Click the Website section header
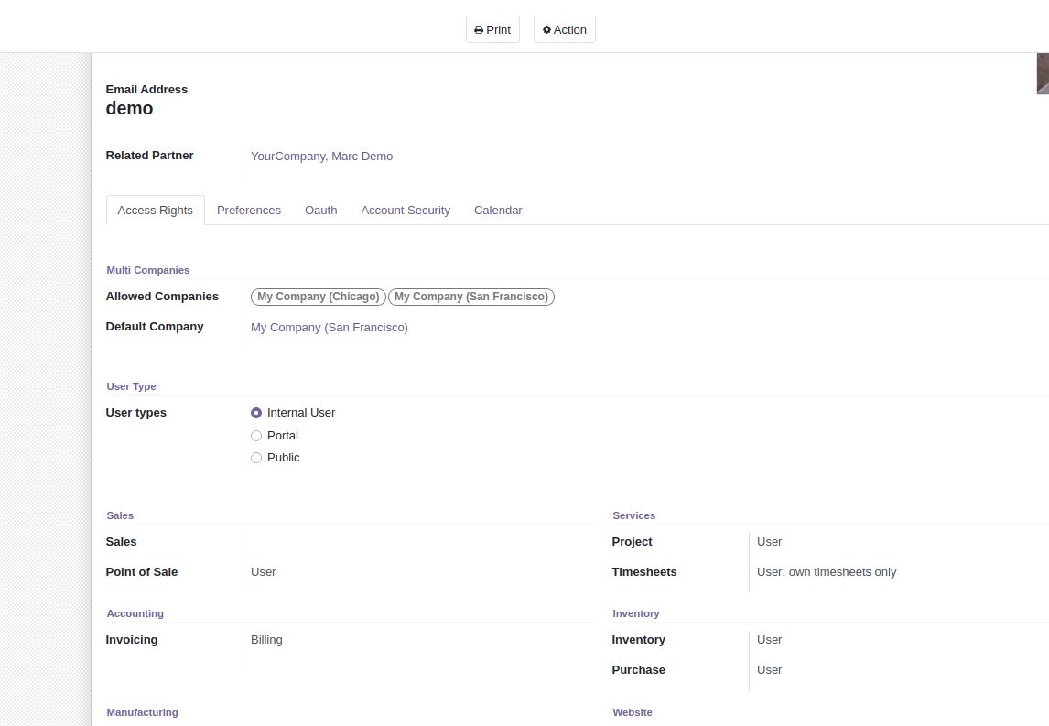Viewport: 1049px width, 726px height. tap(633, 712)
